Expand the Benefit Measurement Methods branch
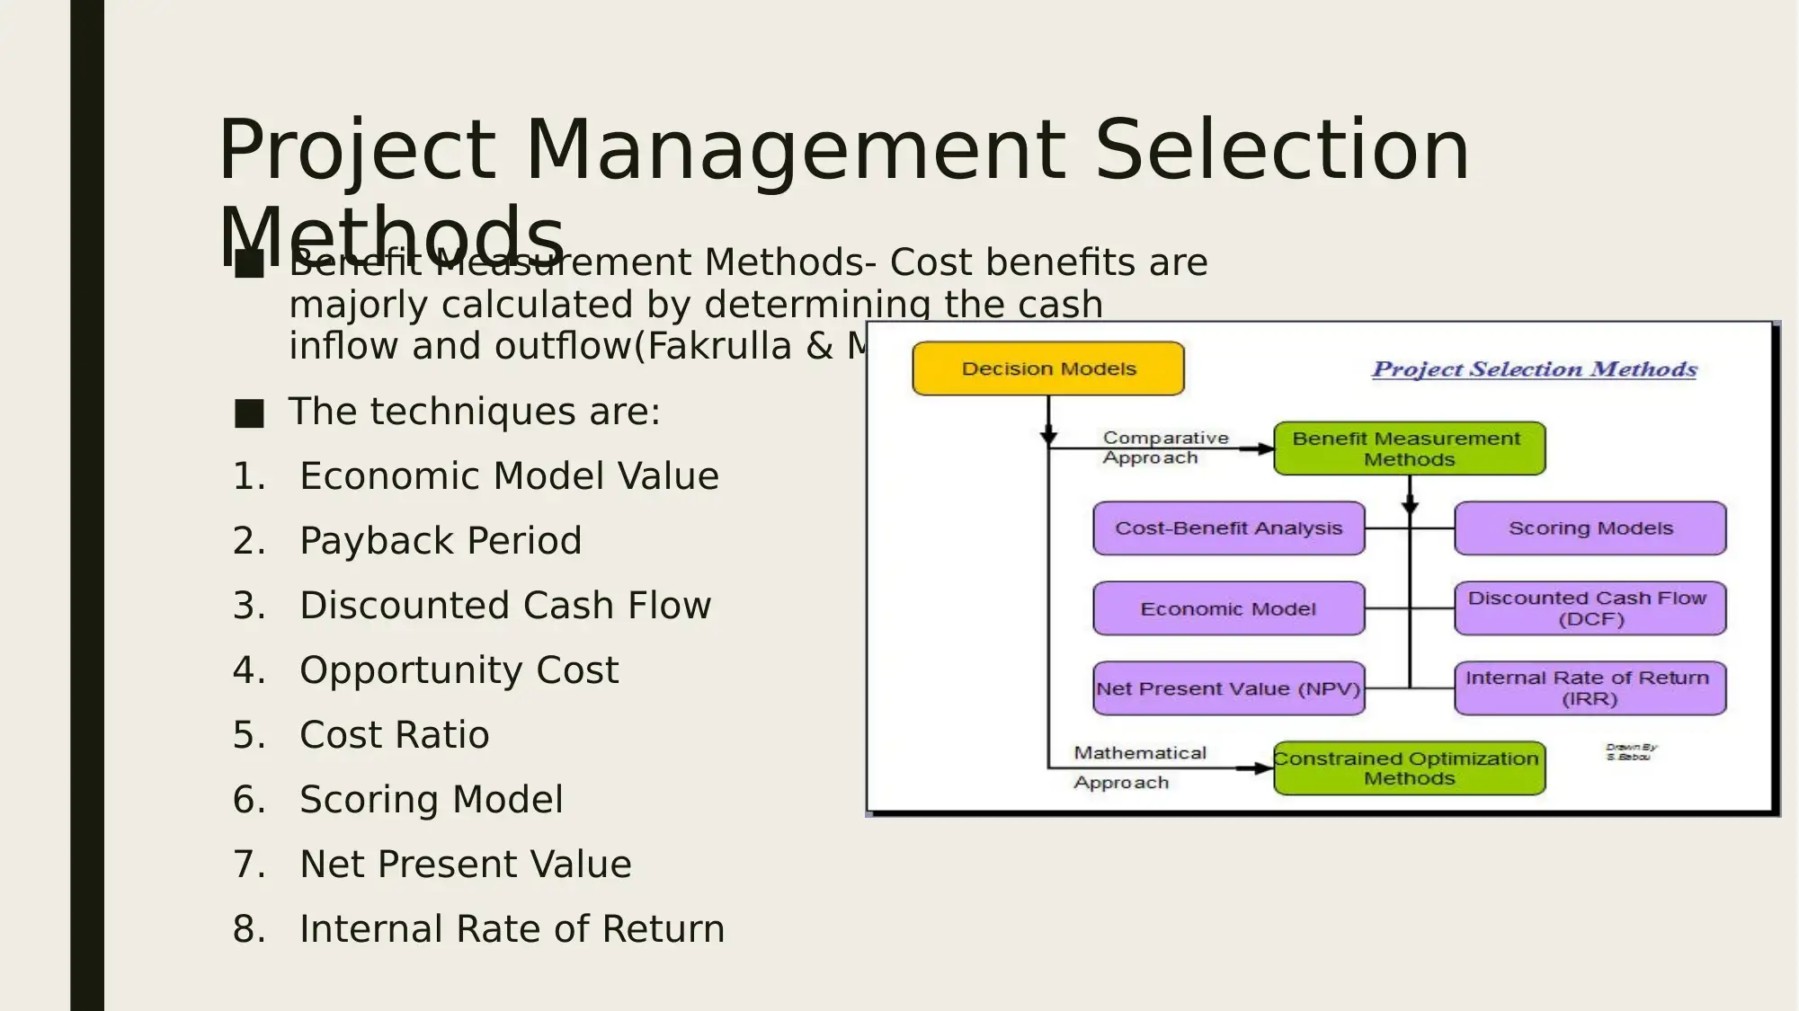Image resolution: width=1799 pixels, height=1011 pixels. click(x=1407, y=448)
